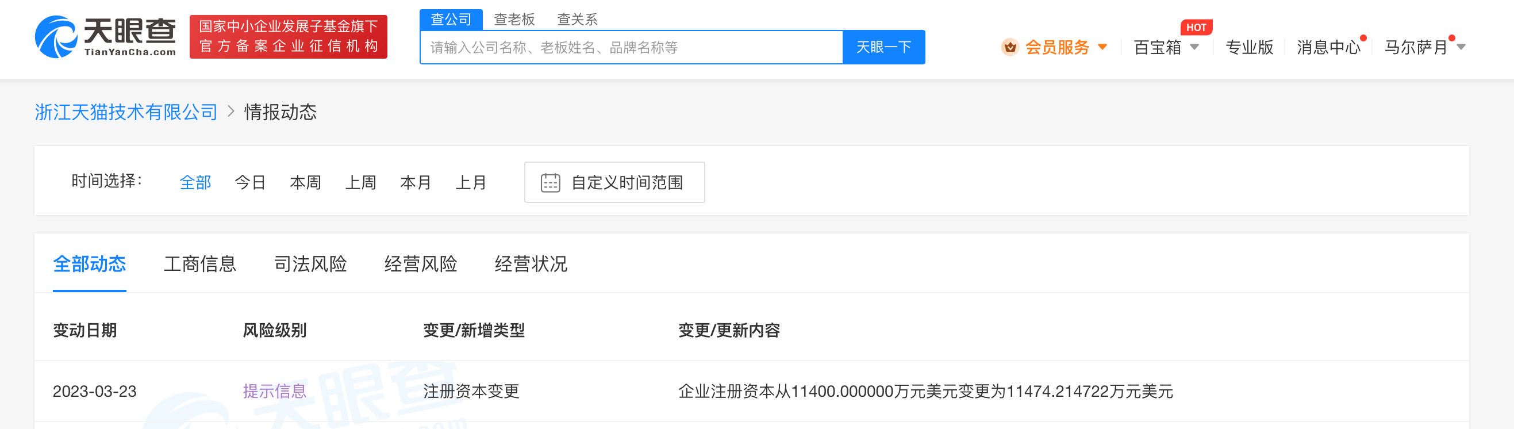Open the 浙江天猫技术有限公司 breadcrumb link

126,112
